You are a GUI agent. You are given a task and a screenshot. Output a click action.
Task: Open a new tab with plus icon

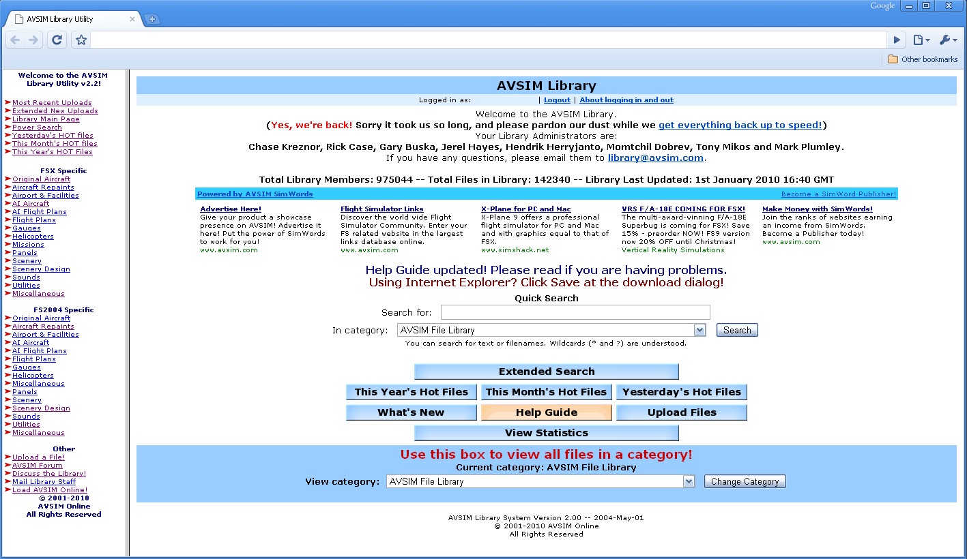point(152,19)
